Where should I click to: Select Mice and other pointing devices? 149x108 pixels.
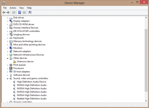pos(29,45)
